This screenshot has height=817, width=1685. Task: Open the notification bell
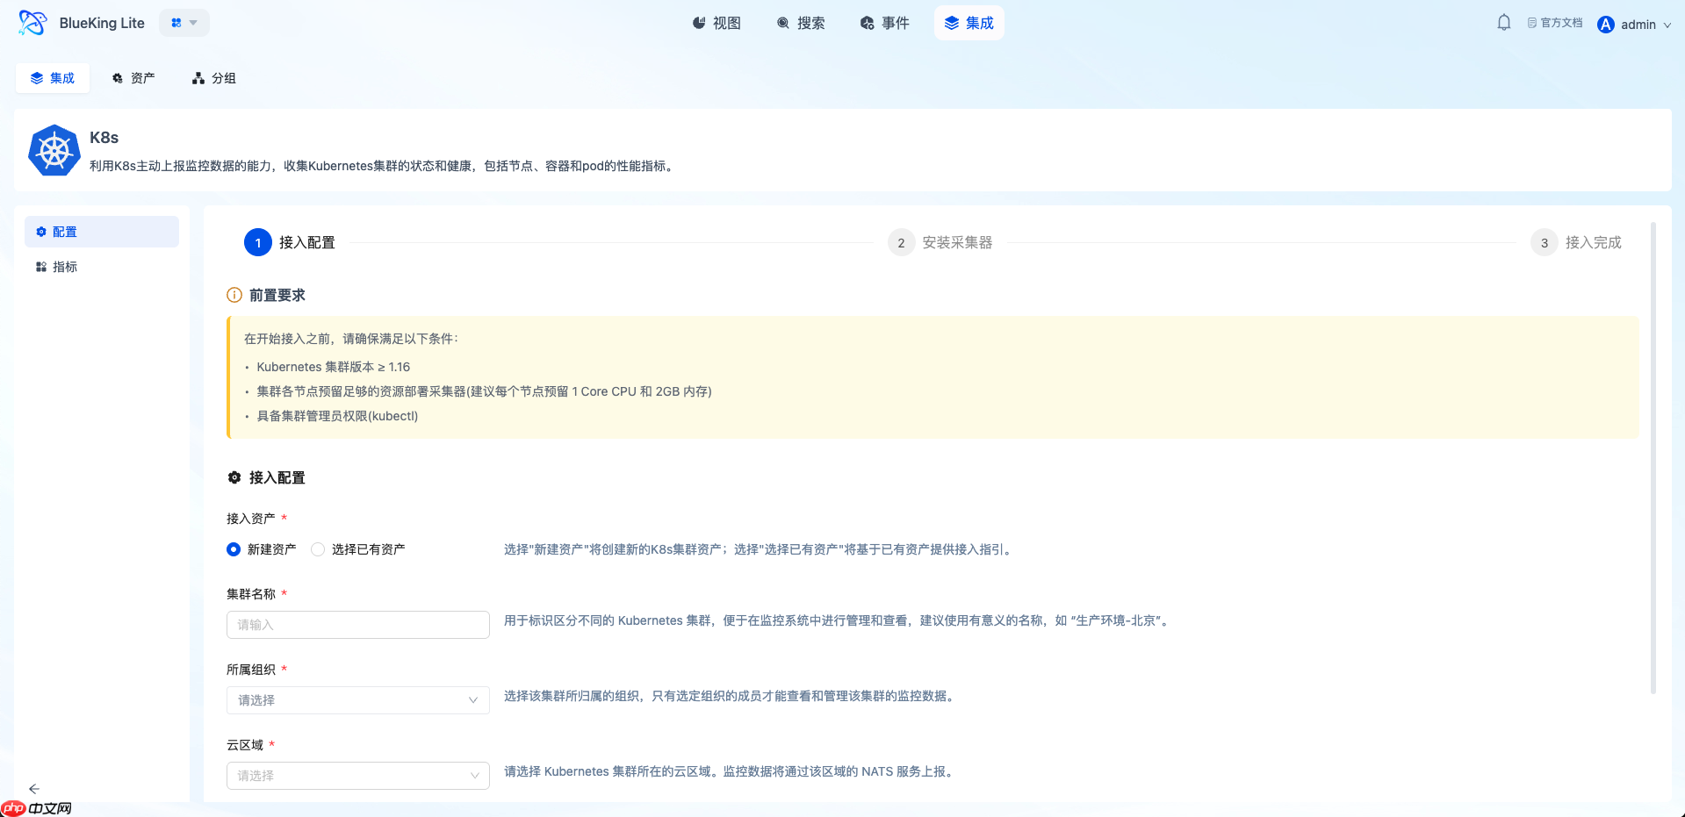(1502, 22)
